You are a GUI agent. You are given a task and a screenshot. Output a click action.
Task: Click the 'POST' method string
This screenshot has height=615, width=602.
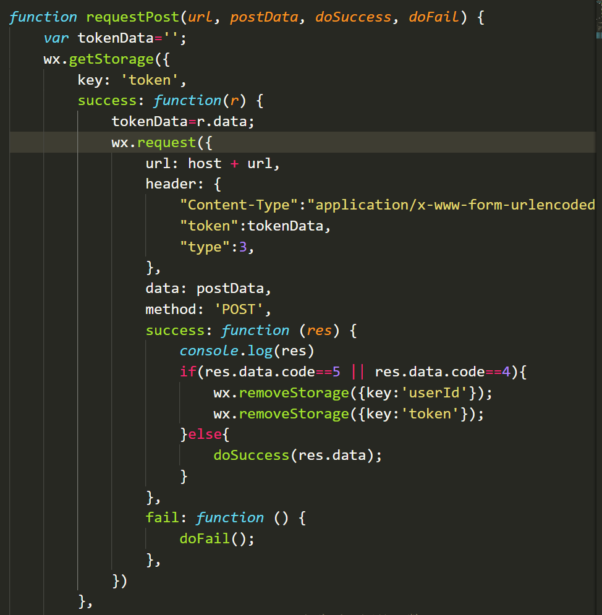tap(239, 310)
